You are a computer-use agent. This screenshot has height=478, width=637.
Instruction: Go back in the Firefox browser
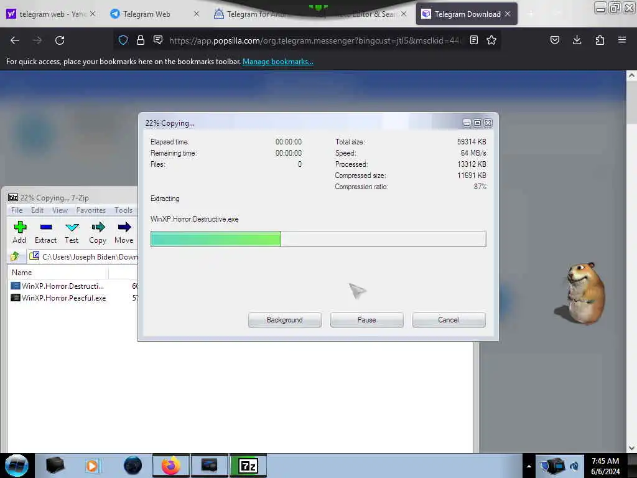(15, 40)
